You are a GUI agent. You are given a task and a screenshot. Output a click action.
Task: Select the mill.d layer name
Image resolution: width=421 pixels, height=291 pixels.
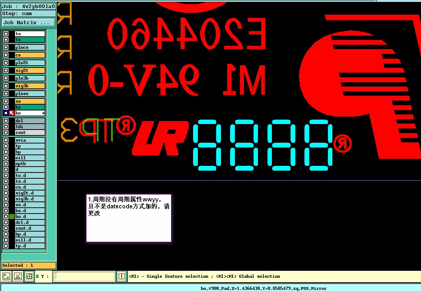click(x=30, y=240)
